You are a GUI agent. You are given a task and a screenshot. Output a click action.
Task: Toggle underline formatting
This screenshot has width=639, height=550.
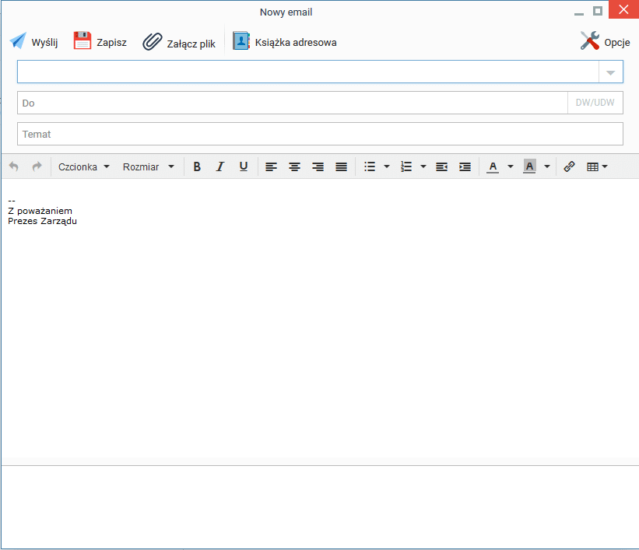pyautogui.click(x=244, y=166)
